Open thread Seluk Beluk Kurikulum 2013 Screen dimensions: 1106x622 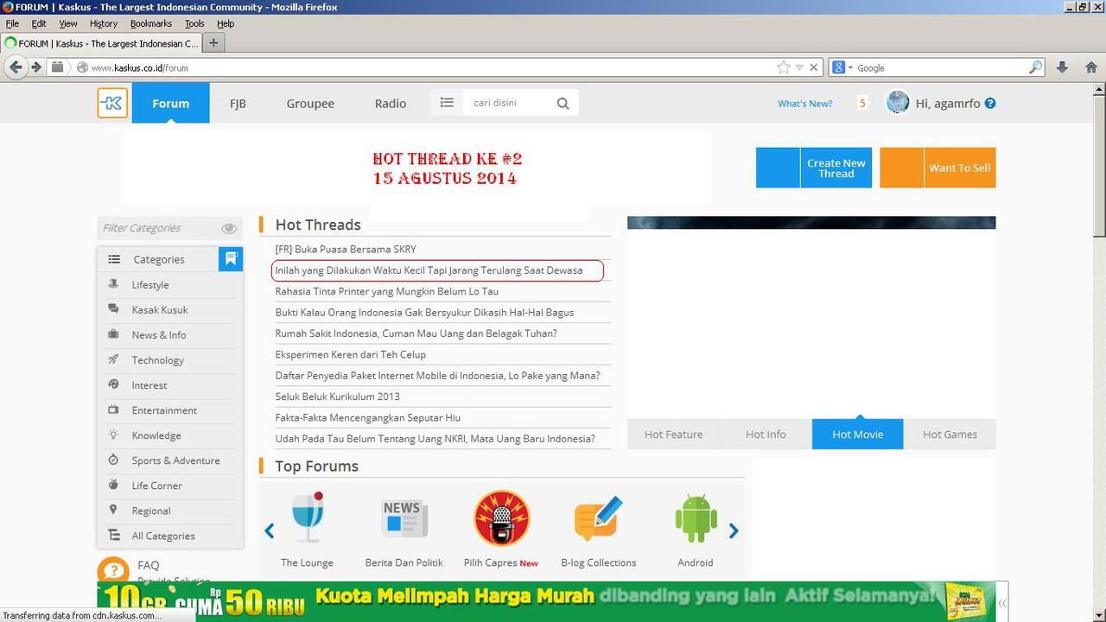[337, 397]
